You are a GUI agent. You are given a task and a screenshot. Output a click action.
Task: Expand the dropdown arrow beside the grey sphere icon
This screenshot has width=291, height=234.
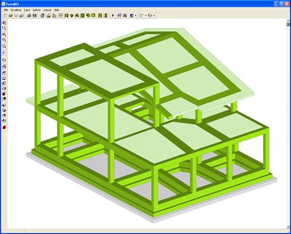154,15
